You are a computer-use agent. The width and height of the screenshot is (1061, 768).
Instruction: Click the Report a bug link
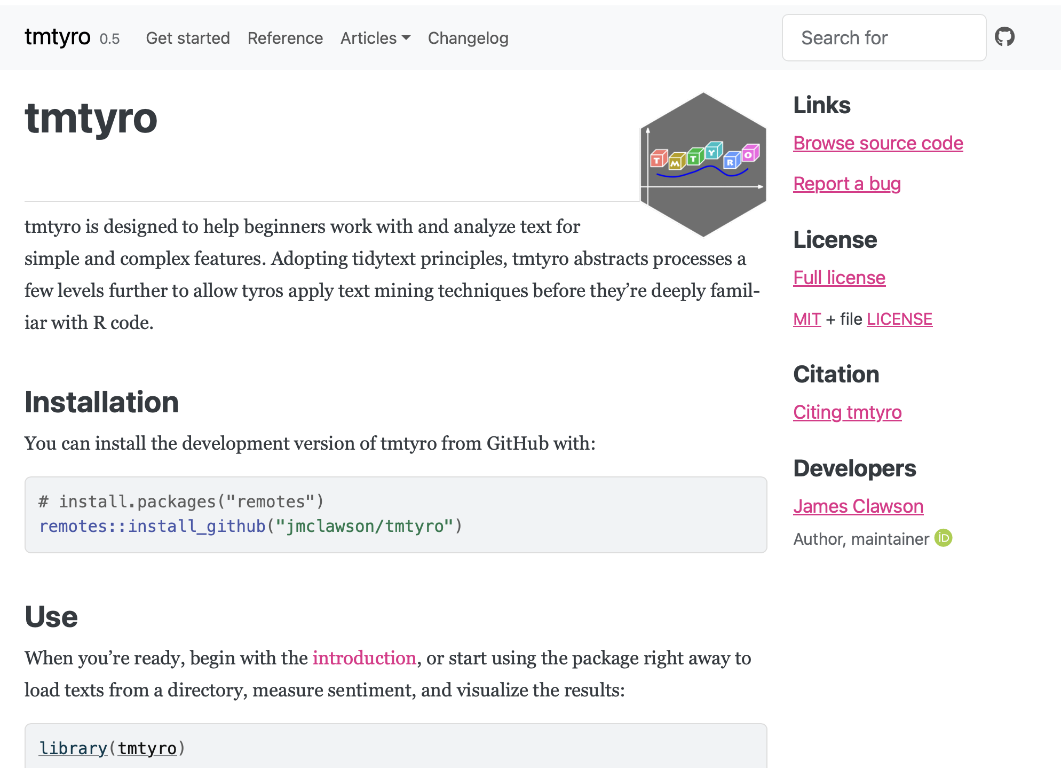pos(846,184)
